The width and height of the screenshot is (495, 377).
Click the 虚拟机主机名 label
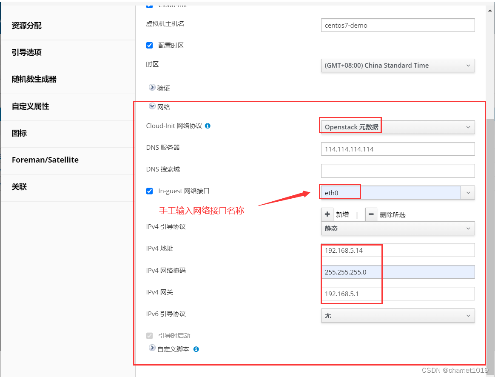pos(165,24)
